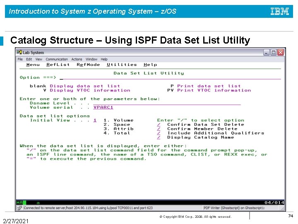Click '1. Volume' view option
The width and height of the screenshot is (298, 224).
tap(118, 120)
